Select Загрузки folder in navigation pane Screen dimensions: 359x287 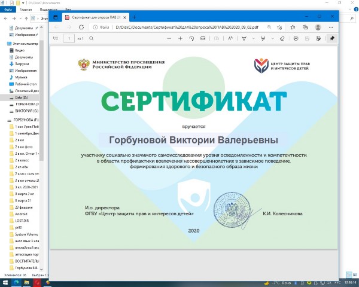point(22,63)
